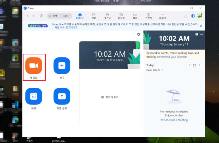Screen dimensions: 219x143
Task: Click the Thursday, January 11 date text
Action: [x=174, y=44]
